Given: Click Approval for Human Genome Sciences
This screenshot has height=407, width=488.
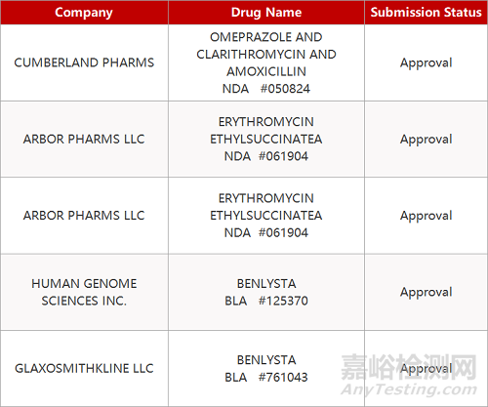Looking at the screenshot, I should click(x=426, y=292).
